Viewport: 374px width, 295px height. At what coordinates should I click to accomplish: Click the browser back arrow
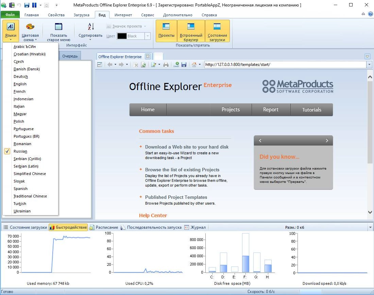click(110, 65)
